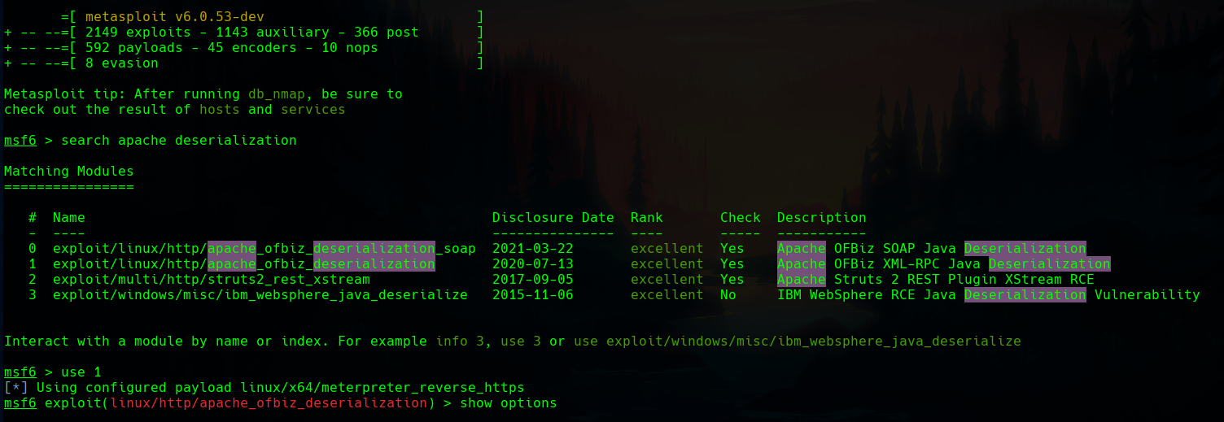The height and width of the screenshot is (422, 1224).
Task: Select the apache_ofbiz_deserialization_soap module path
Action: coord(264,249)
